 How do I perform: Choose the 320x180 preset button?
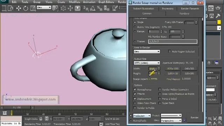pyautogui.click(x=189, y=73)
